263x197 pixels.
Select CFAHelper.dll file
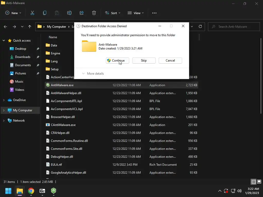click(121, 133)
